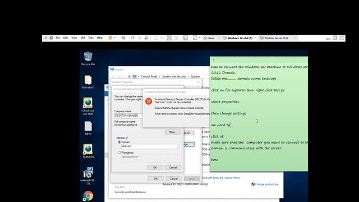The width and height of the screenshot is (359, 202).
Task: Select the Check out our Stuff shortcut
Action: coord(88,107)
